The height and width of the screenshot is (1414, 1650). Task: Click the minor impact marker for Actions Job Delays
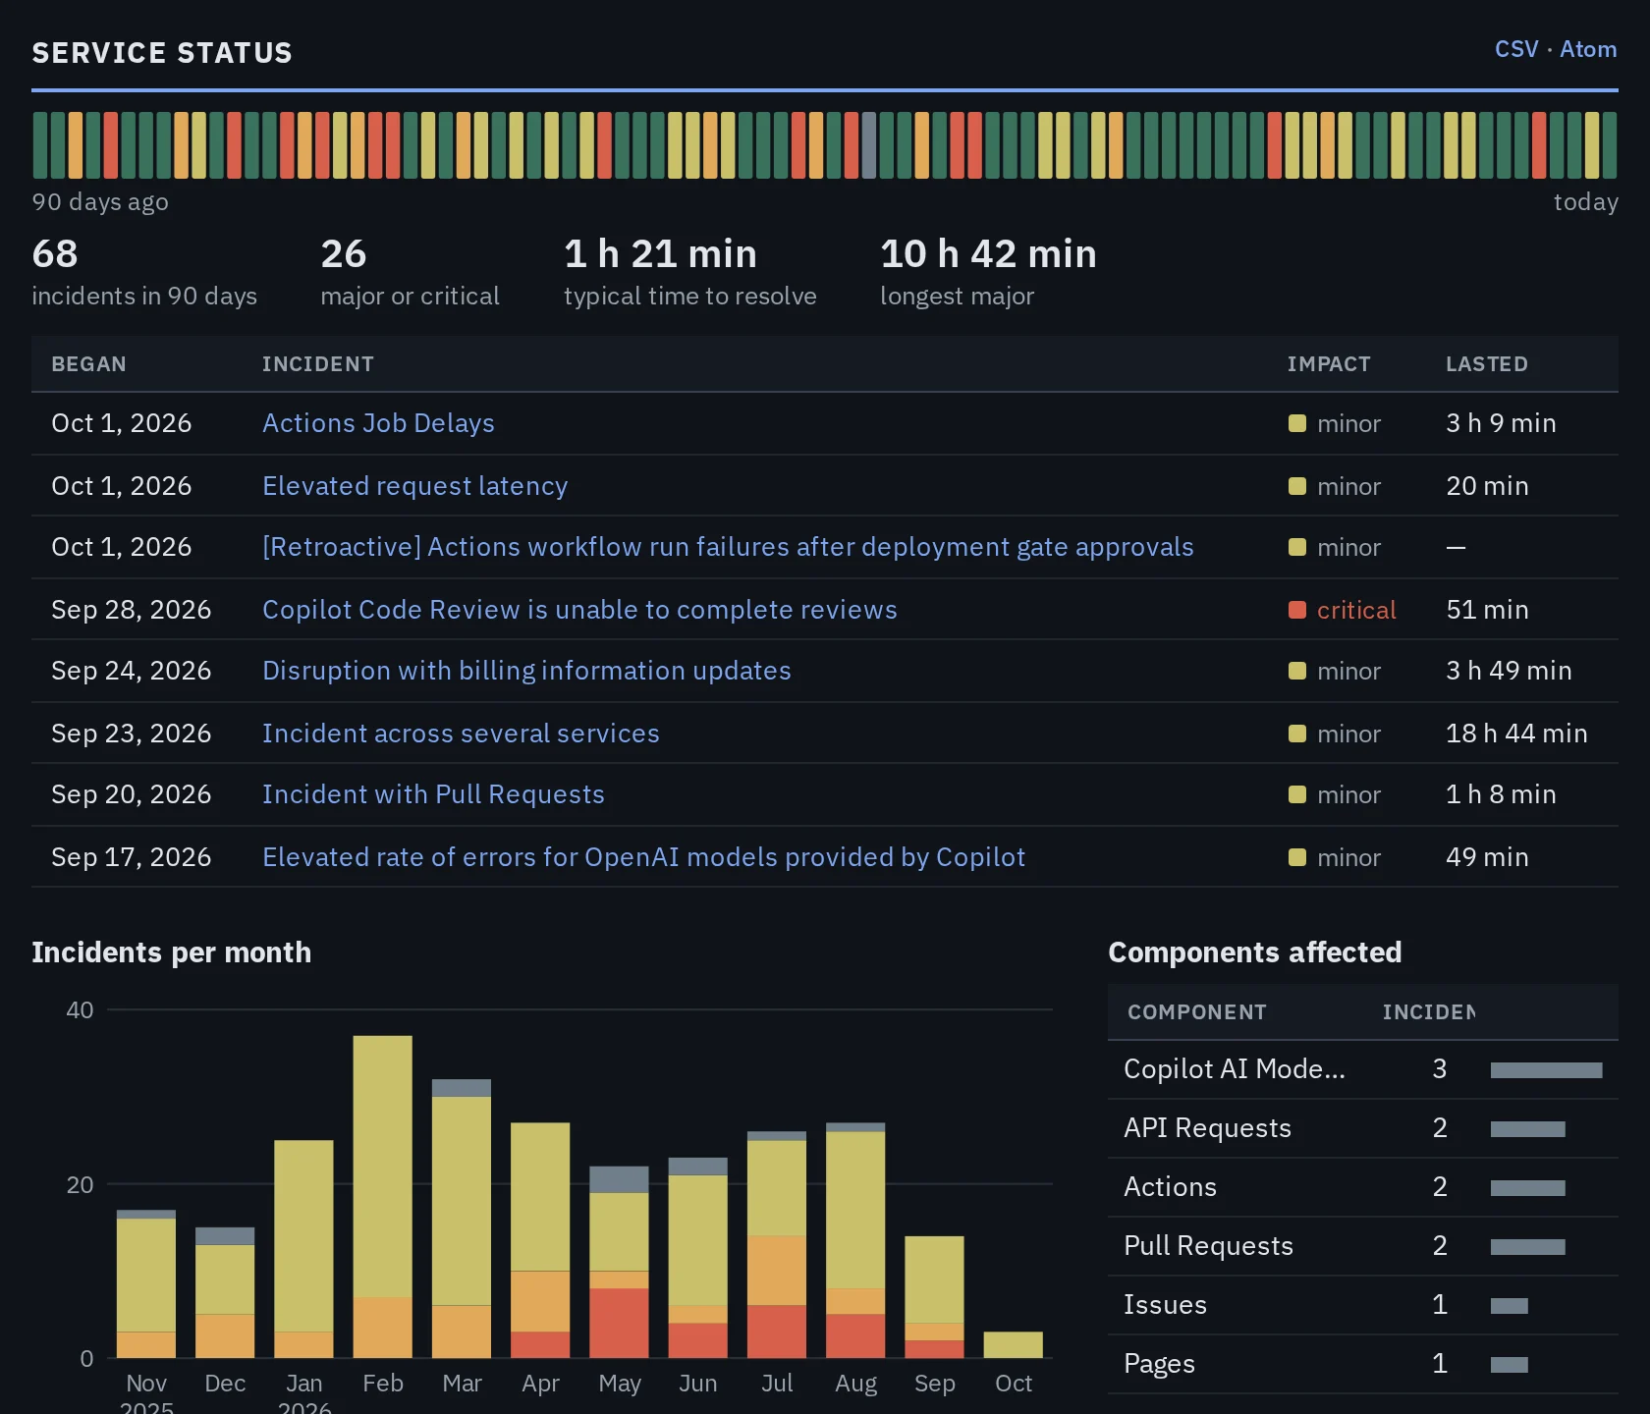click(x=1296, y=423)
